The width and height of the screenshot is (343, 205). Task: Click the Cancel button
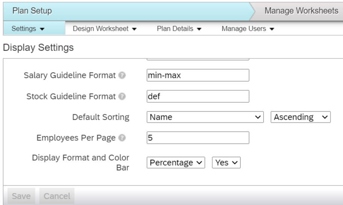pos(57,196)
